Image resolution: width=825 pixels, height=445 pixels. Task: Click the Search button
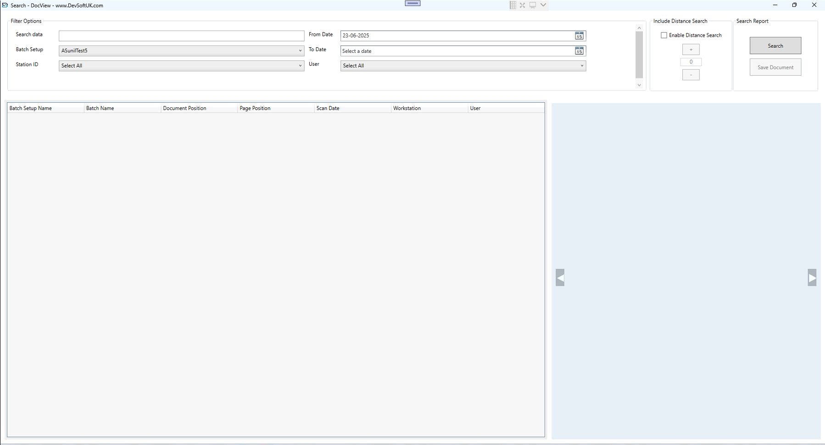tap(775, 45)
